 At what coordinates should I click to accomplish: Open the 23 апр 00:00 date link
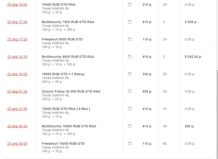(17, 144)
